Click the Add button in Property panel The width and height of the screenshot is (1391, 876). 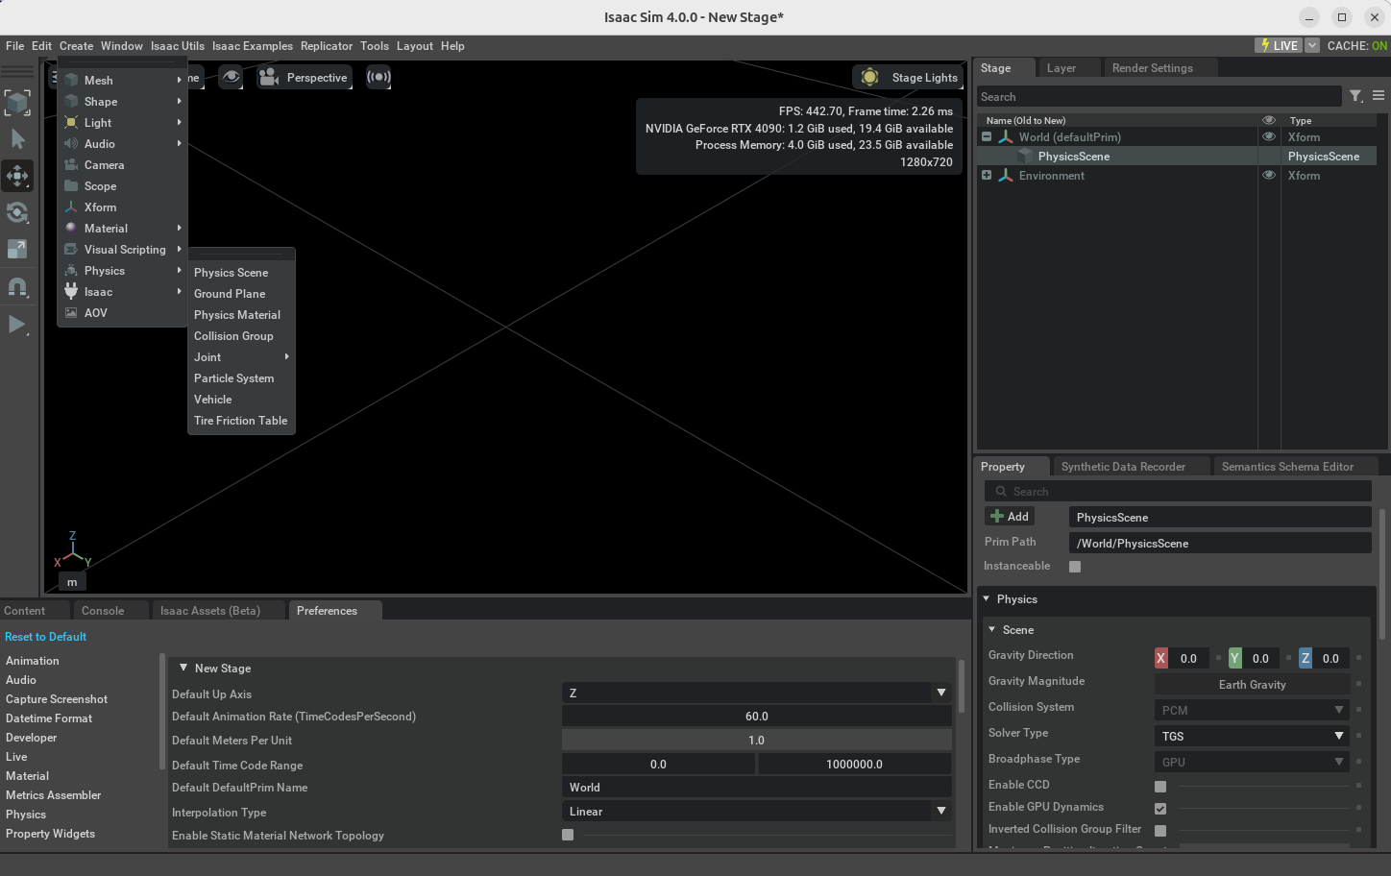point(1010,517)
